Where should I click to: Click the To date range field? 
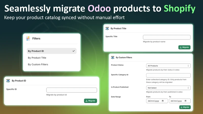pyautogui.click(x=180, y=101)
